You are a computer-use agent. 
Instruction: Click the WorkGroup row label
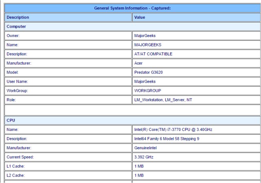click(x=68, y=91)
